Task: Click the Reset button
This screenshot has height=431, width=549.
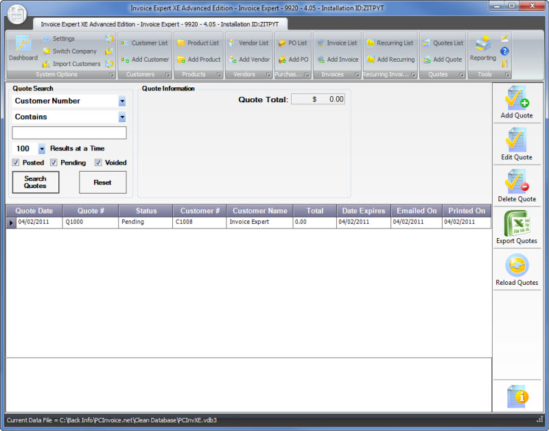Action: coord(102,183)
